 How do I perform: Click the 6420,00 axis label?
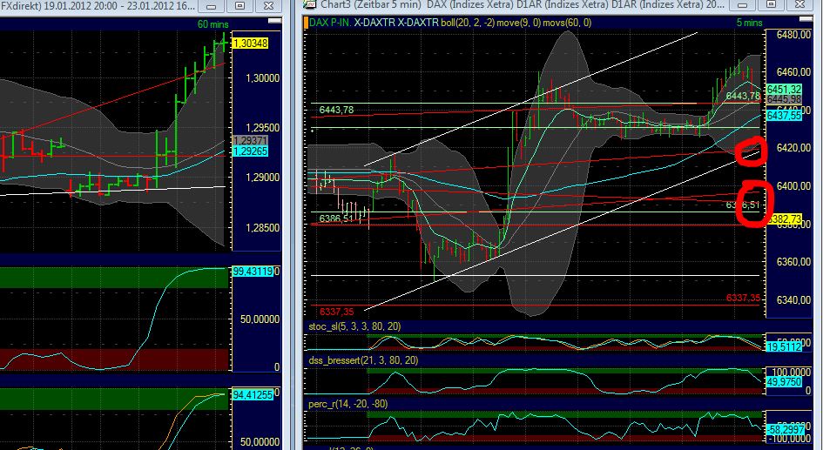tap(793, 148)
